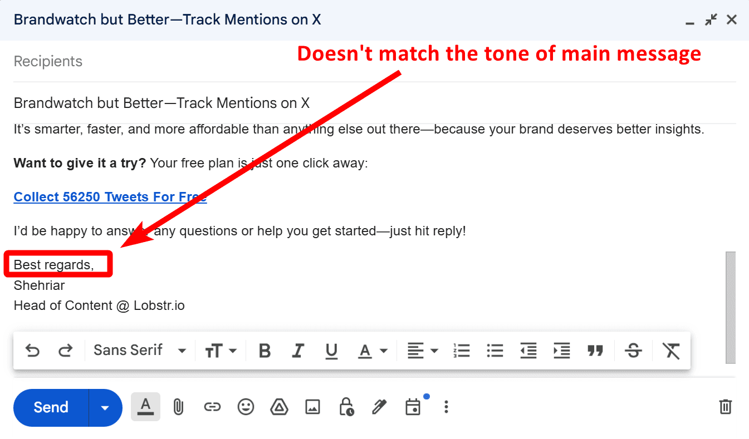The height and width of the screenshot is (439, 749).
Task: Open the text size dropdown
Action: 221,351
